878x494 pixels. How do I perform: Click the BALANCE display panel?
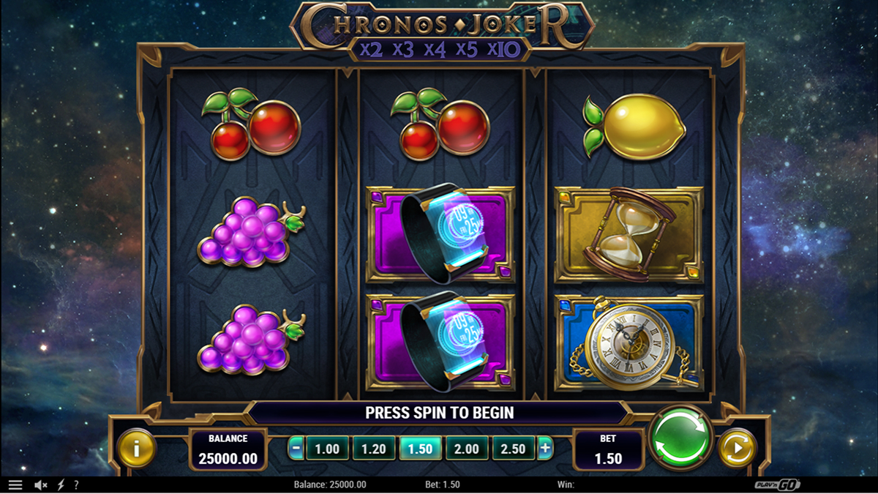(228, 449)
